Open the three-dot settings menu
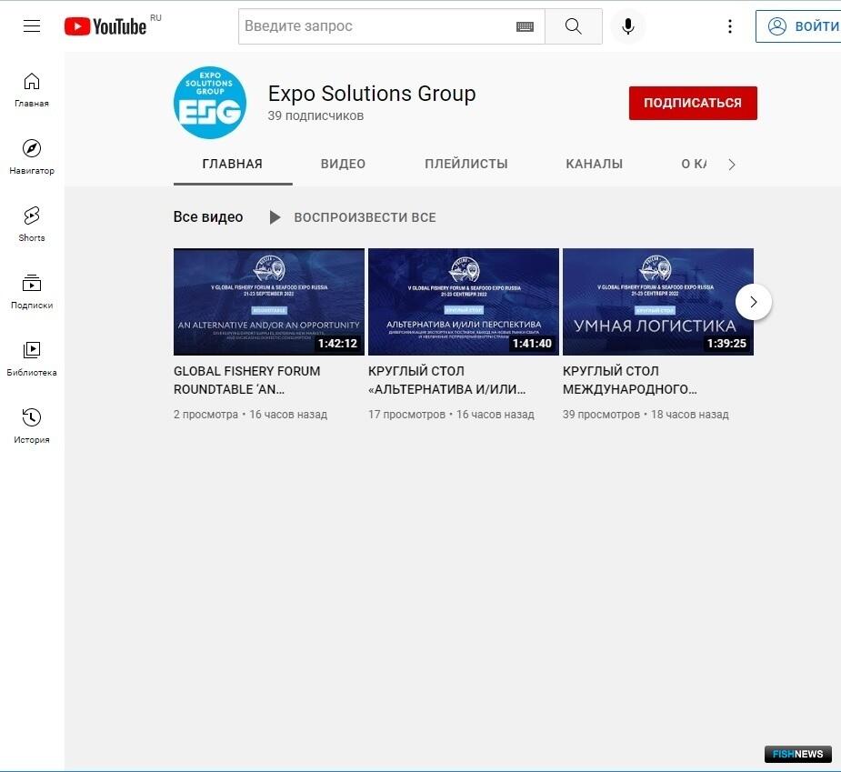Viewport: 841px width, 772px height. click(x=729, y=26)
